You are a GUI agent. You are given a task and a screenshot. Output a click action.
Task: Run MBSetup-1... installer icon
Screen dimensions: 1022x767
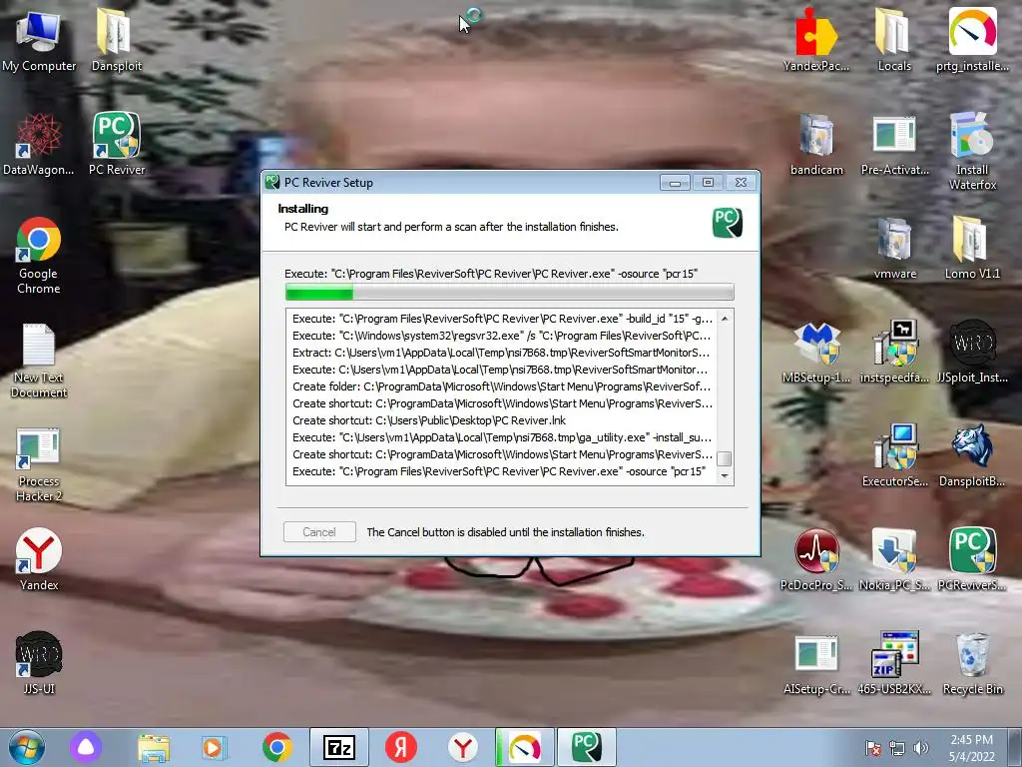click(x=816, y=351)
